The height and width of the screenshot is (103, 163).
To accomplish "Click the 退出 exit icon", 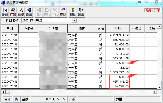I will pos(81,12).
